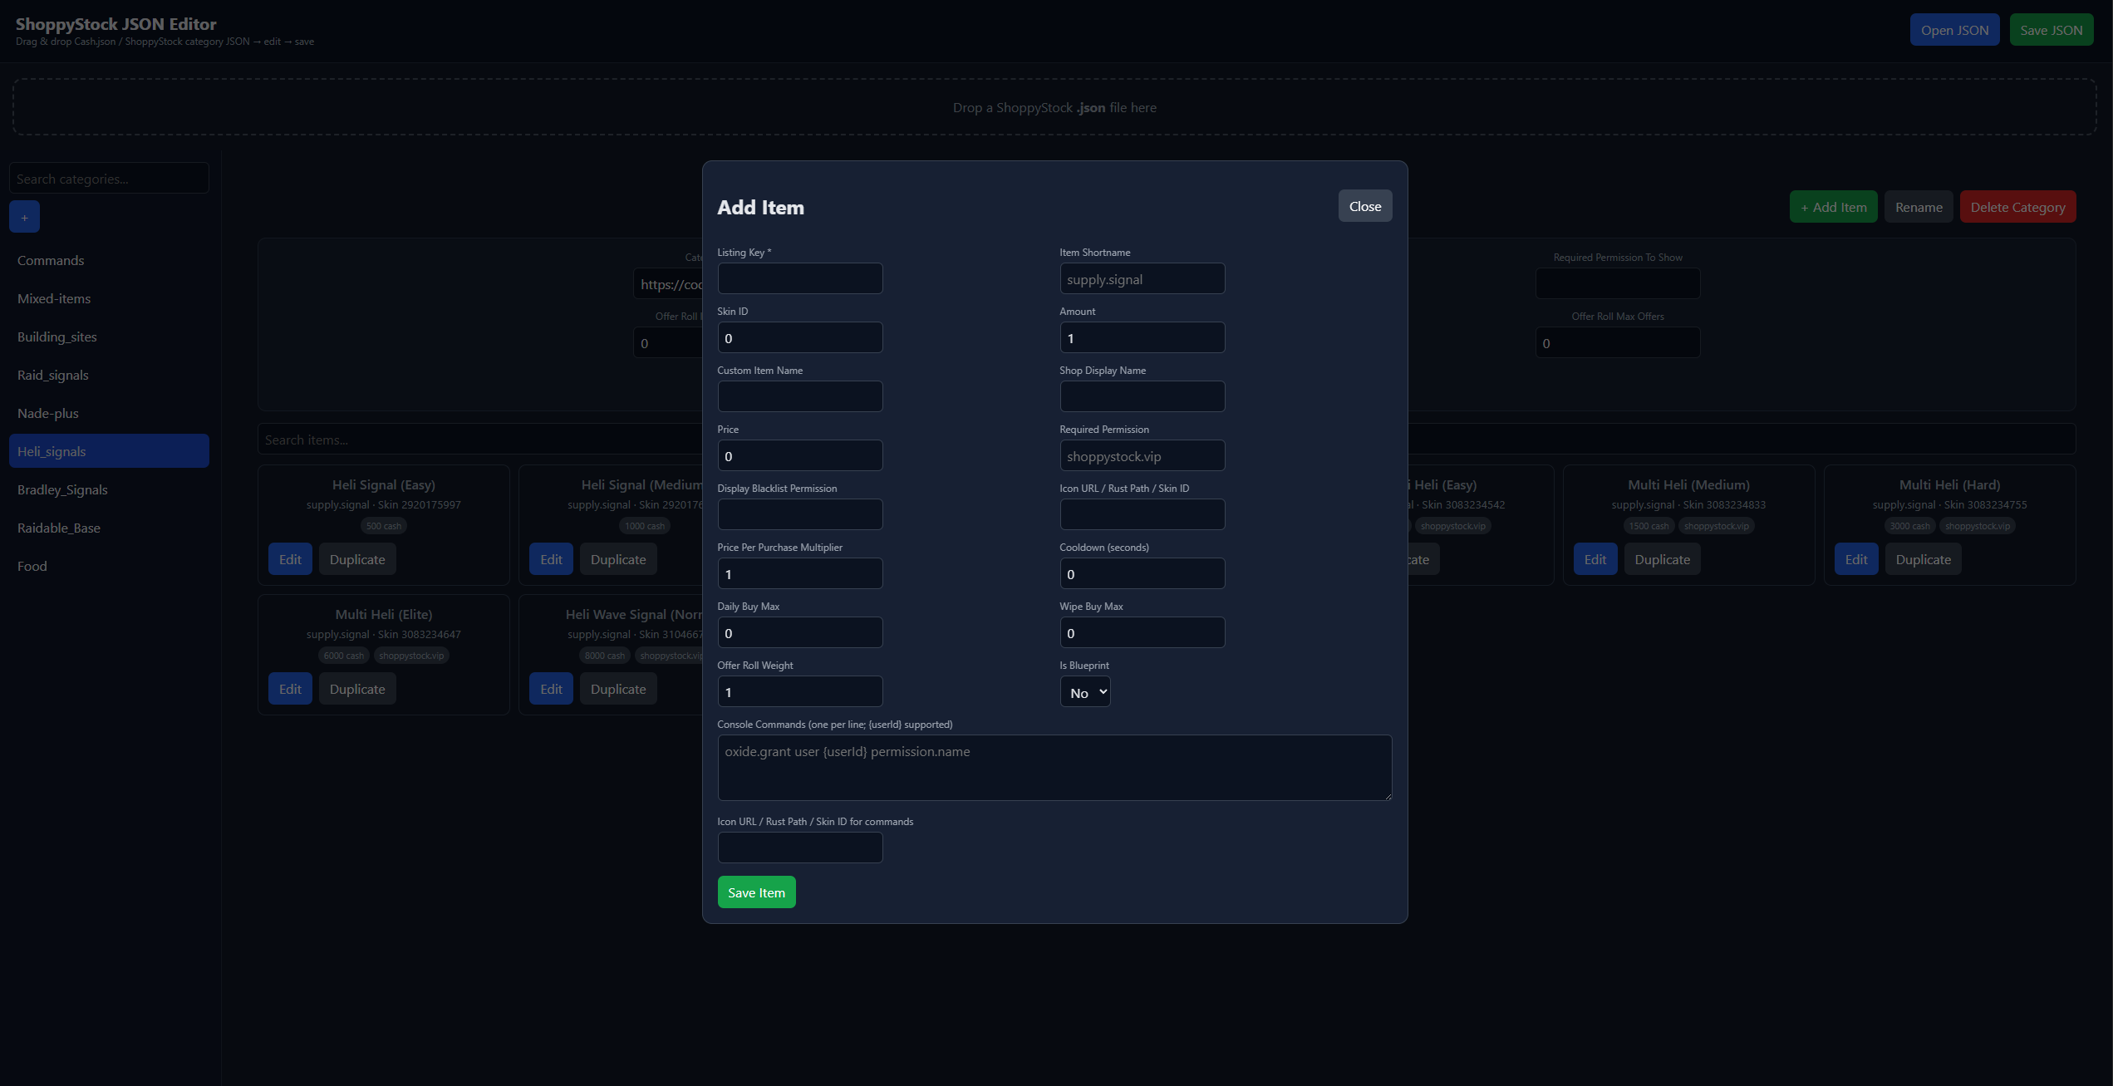Select the Raidable_Base category
The height and width of the screenshot is (1086, 2113).
click(109, 528)
